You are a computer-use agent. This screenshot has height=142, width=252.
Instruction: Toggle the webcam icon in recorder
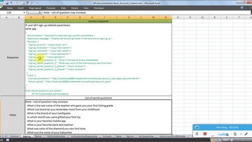(235, 134)
